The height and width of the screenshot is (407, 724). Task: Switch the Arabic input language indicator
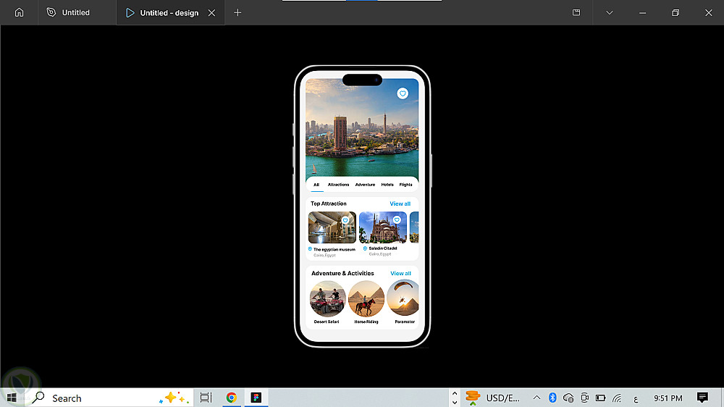[636, 398]
